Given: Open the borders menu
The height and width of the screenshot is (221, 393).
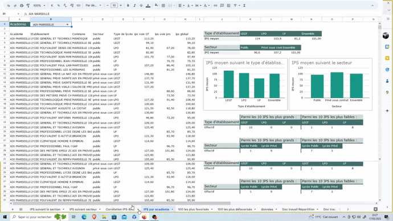Looking at the screenshot, I should click(x=163, y=6).
